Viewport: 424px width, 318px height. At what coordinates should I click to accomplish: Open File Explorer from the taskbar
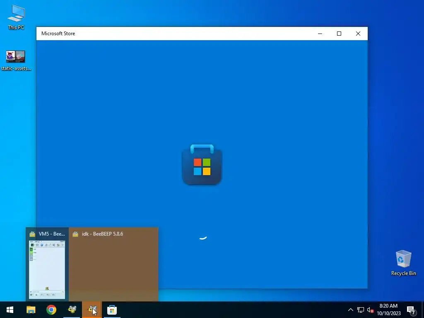pos(31,310)
